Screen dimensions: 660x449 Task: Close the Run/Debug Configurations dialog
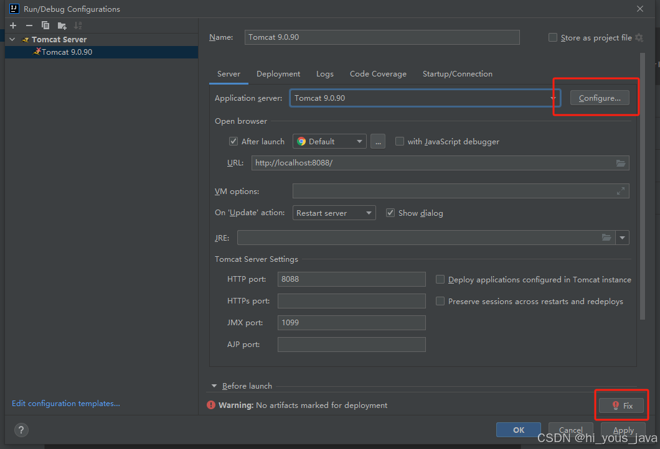(640, 9)
